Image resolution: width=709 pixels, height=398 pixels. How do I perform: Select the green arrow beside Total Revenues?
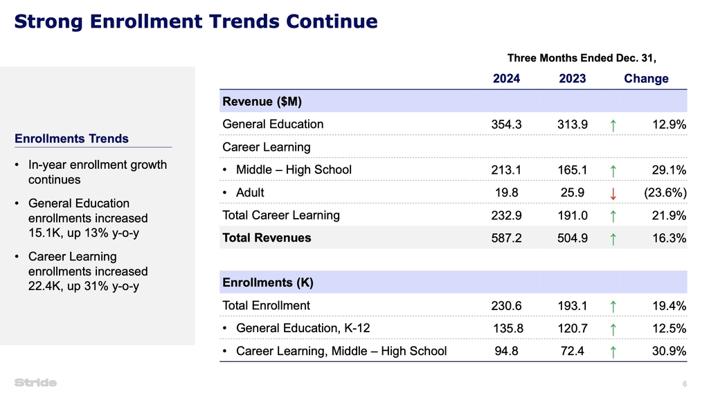pos(613,239)
